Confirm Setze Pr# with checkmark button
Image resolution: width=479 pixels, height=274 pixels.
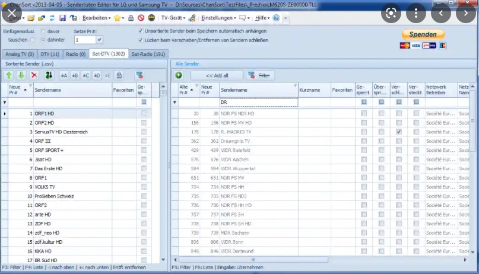point(99,40)
